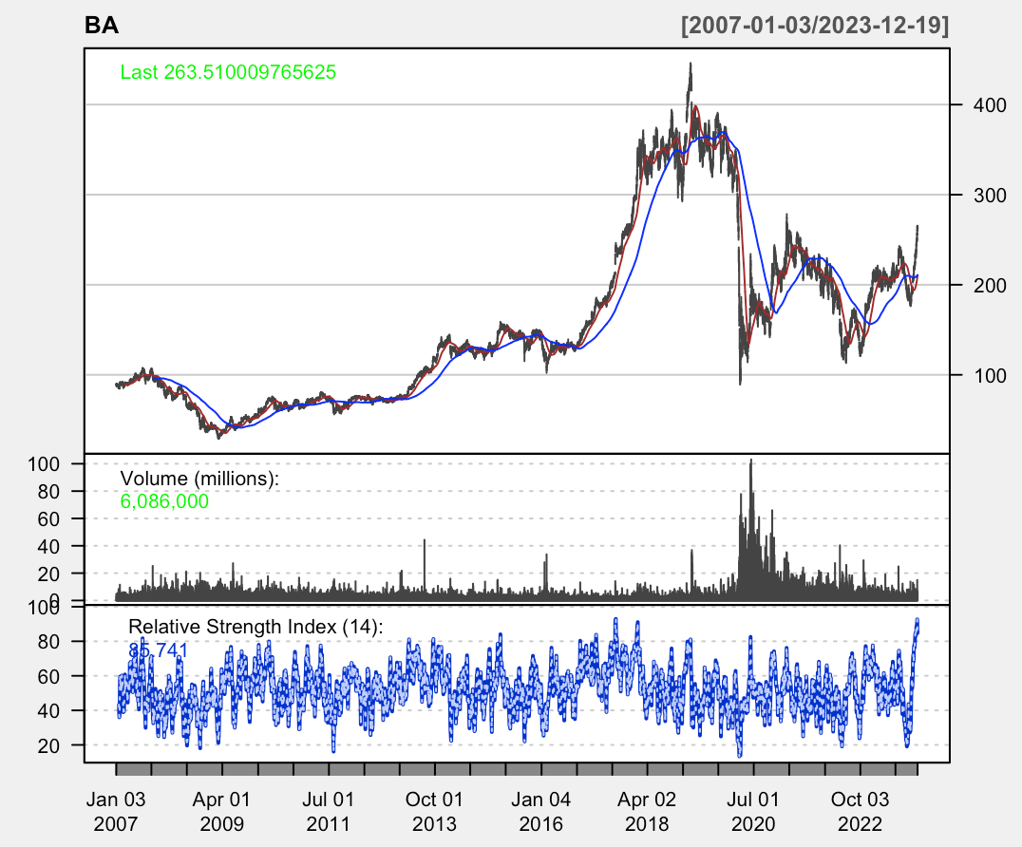1022x847 pixels.
Task: Click the Jan 04 2016 date label
Action: click(541, 812)
